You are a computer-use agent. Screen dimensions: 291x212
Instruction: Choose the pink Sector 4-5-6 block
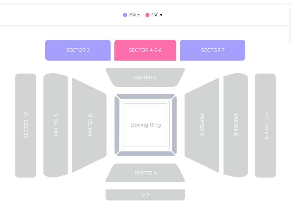click(145, 50)
